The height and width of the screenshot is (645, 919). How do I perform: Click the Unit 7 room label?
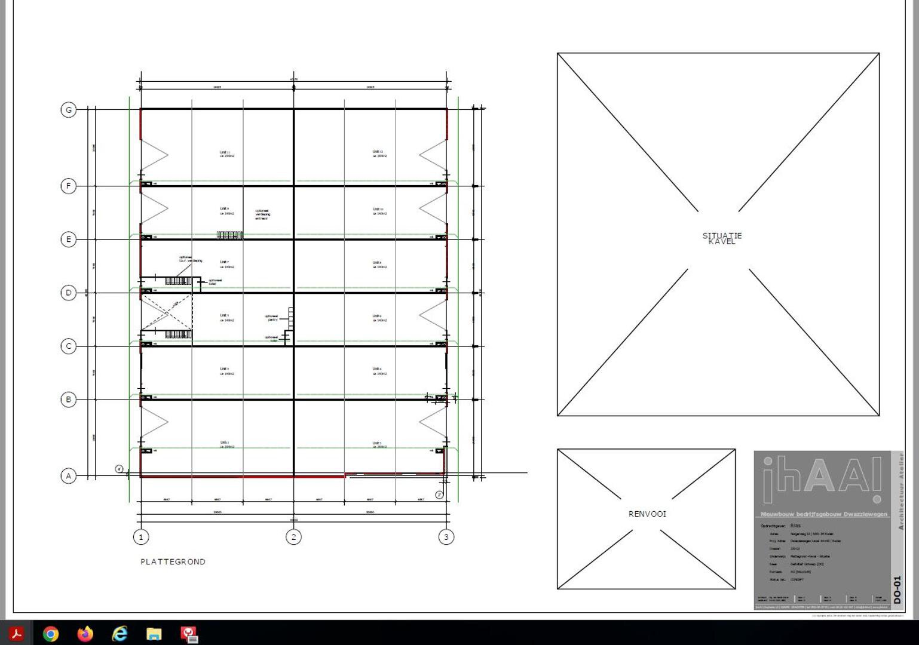pyautogui.click(x=226, y=264)
